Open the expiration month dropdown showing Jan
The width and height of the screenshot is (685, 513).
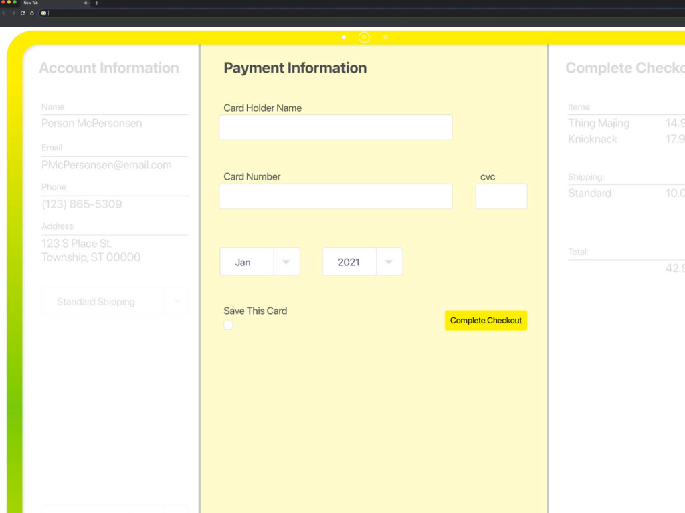tap(260, 262)
